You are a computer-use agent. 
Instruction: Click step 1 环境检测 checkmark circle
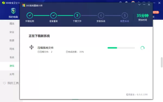pos(30,15)
